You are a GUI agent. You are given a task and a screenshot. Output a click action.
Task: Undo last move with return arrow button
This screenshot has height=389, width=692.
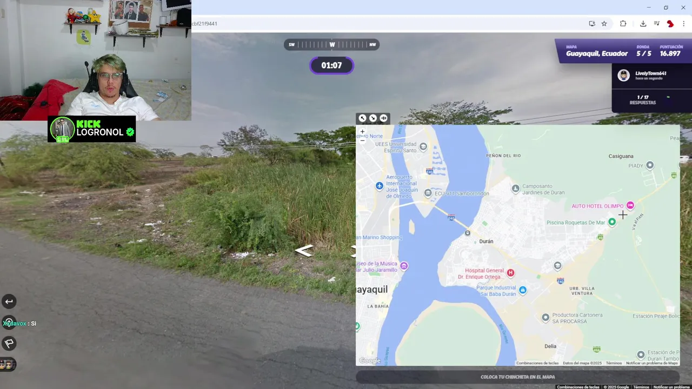9,301
